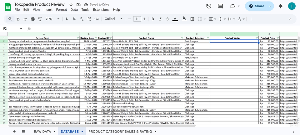Open text wrapping options
Screen dimensions: 300x135
coord(232,19)
